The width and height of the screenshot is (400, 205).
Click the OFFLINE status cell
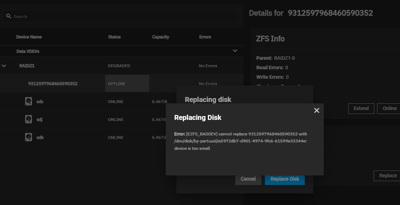(x=127, y=83)
